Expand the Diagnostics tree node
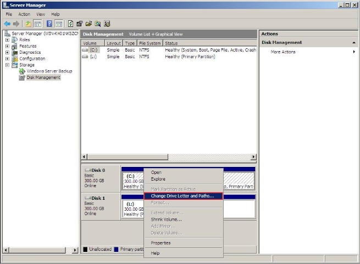360x264 pixels. click(x=7, y=53)
